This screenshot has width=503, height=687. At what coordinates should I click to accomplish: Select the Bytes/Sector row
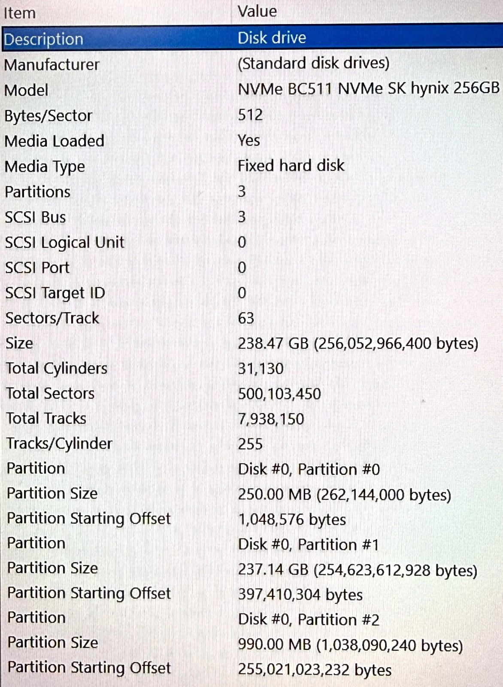tap(251, 115)
